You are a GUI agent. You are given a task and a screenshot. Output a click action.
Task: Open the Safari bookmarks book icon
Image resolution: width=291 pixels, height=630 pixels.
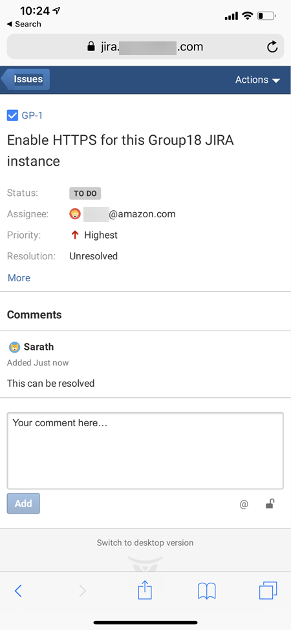point(206,591)
